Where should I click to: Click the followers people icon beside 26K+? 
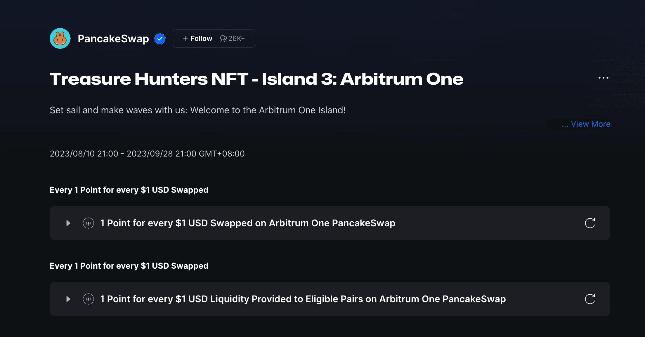[223, 39]
